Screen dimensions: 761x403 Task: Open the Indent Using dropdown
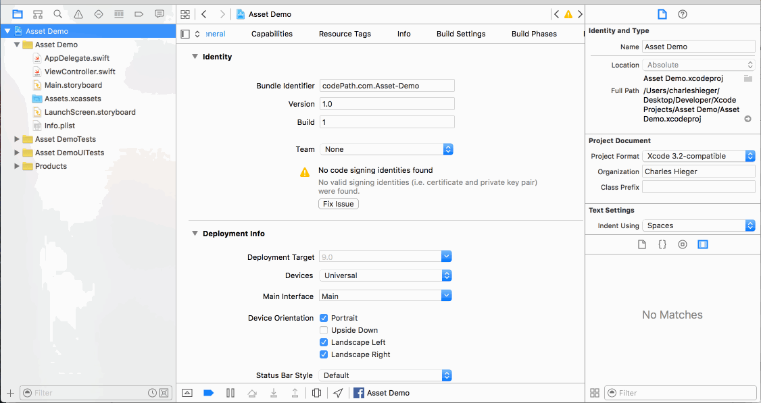[699, 225]
